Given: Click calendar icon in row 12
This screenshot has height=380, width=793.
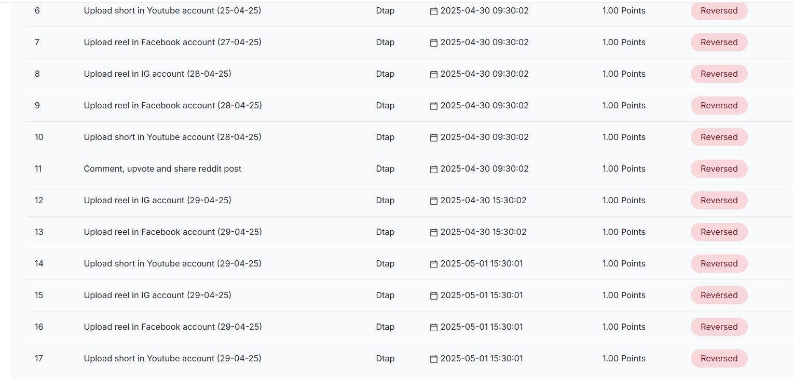Looking at the screenshot, I should (434, 201).
